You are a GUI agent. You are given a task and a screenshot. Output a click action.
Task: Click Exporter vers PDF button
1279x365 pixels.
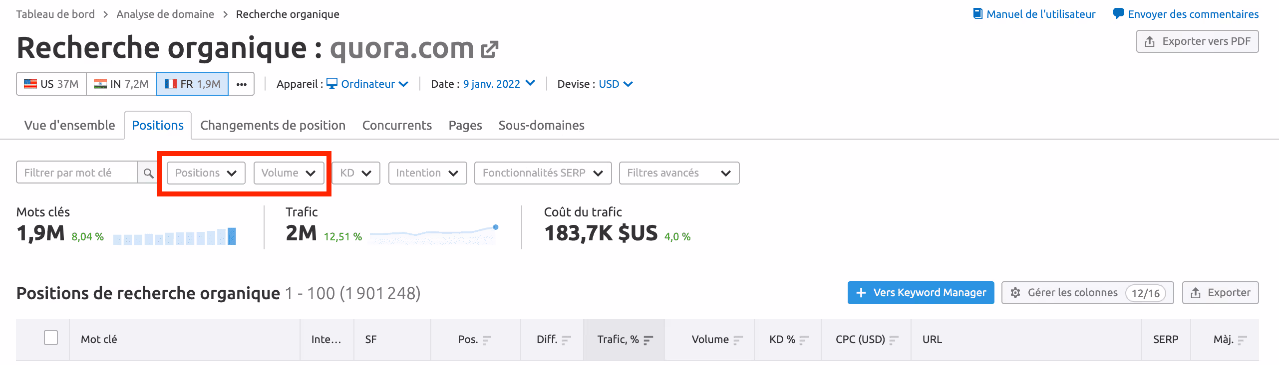pyautogui.click(x=1197, y=41)
